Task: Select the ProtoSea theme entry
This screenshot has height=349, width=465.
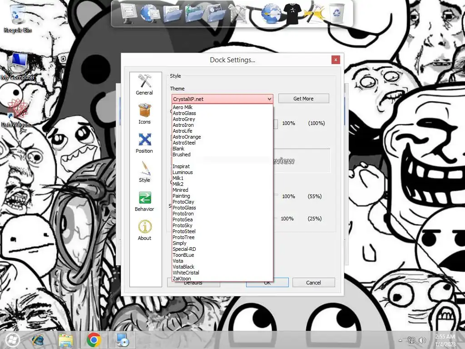Action: (222, 219)
